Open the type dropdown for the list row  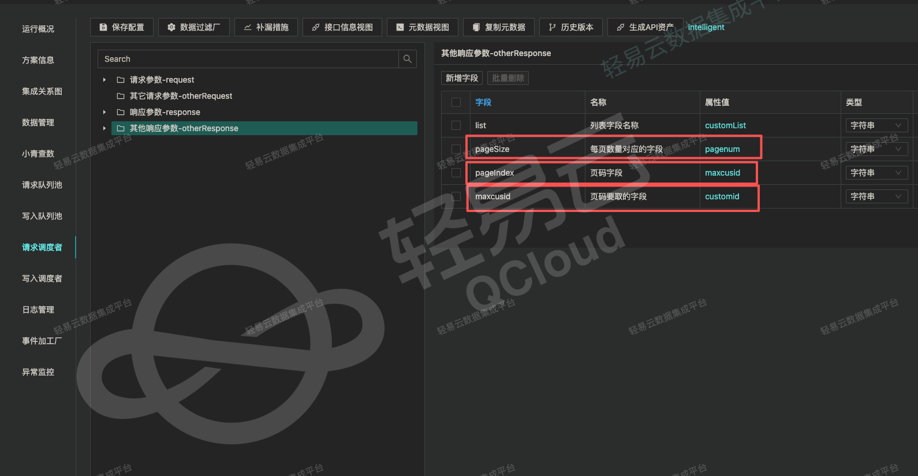coord(876,125)
